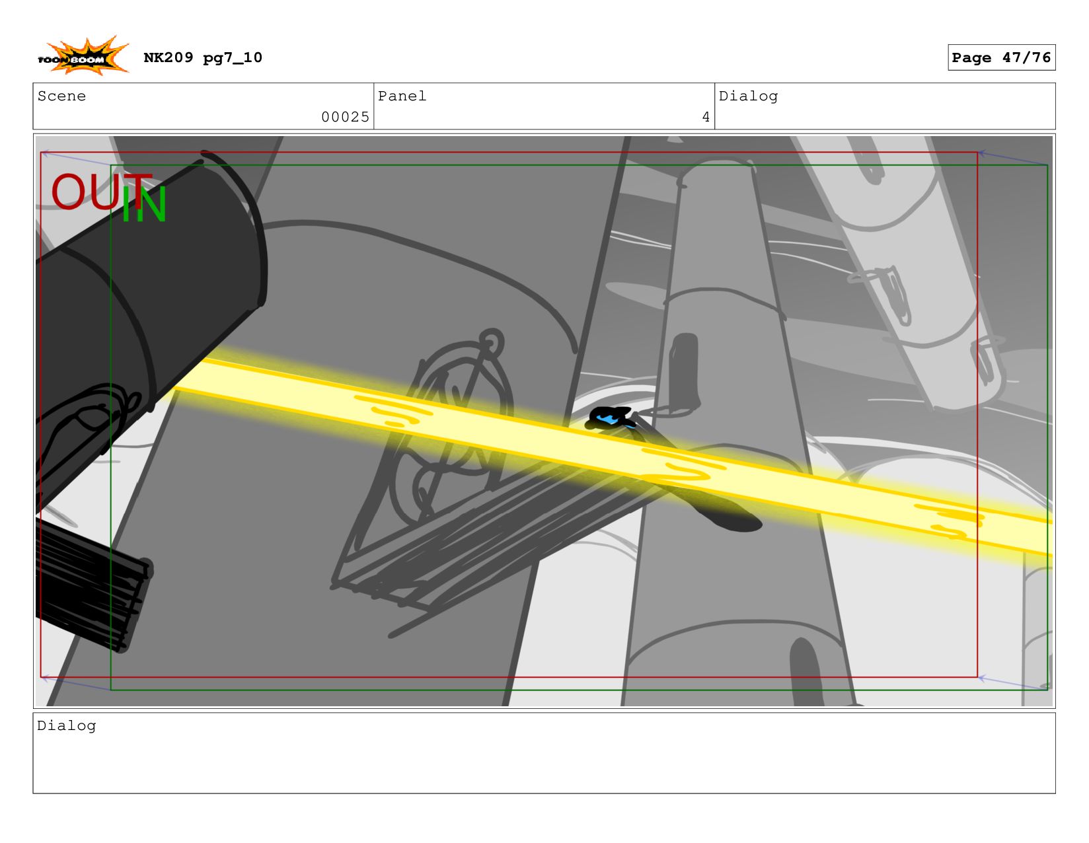
Task: Click the top-right Dialog header cell
Action: (x=885, y=106)
